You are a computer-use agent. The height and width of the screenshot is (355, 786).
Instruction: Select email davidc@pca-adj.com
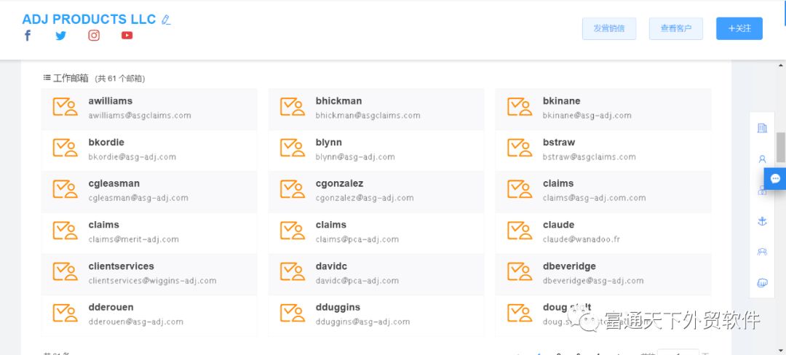(357, 281)
